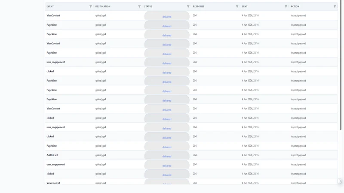344x193 pixels.
Task: Open the filter icon for the ACTION column
Action: tap(335, 6)
